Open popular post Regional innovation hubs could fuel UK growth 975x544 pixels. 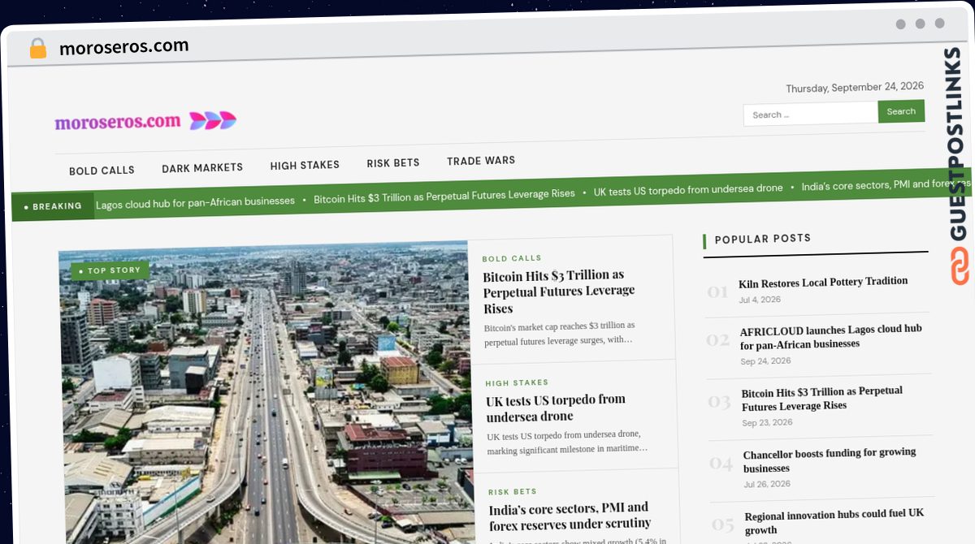click(834, 522)
